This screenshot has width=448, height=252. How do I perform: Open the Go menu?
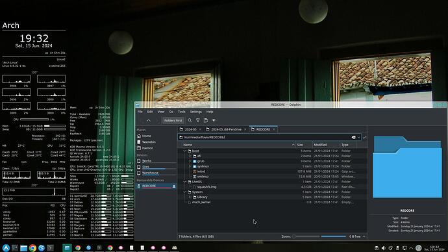(x=171, y=112)
